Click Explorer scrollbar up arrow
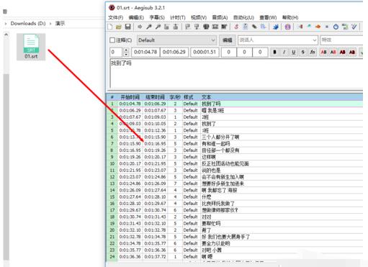Screen dimensions: 368x267 6,35
